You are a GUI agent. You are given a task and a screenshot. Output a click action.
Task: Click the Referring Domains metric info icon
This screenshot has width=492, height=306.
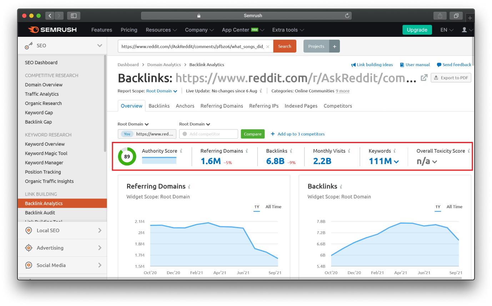coord(247,151)
